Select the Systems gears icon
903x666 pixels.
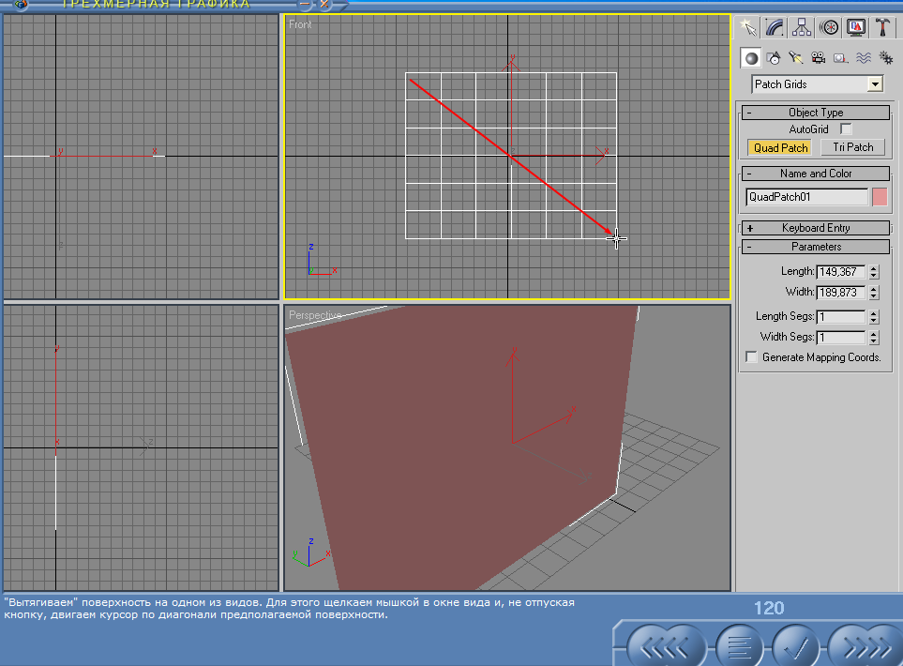point(886,58)
